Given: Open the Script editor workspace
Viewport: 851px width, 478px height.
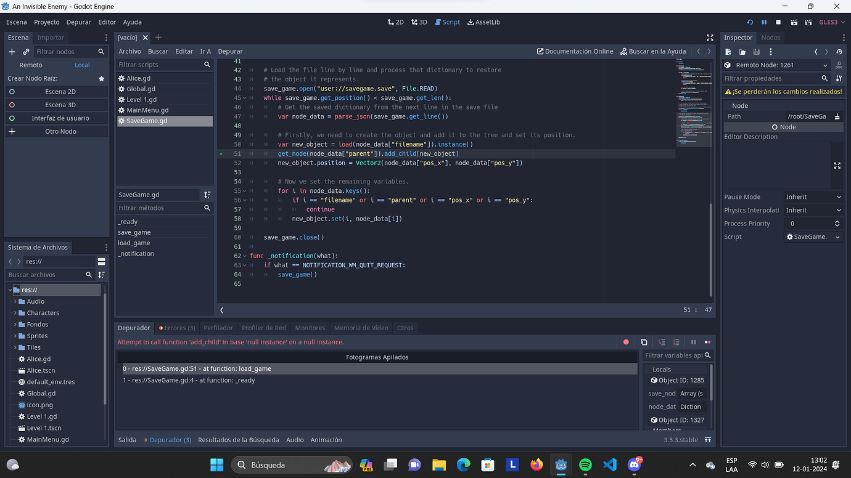Looking at the screenshot, I should (447, 22).
